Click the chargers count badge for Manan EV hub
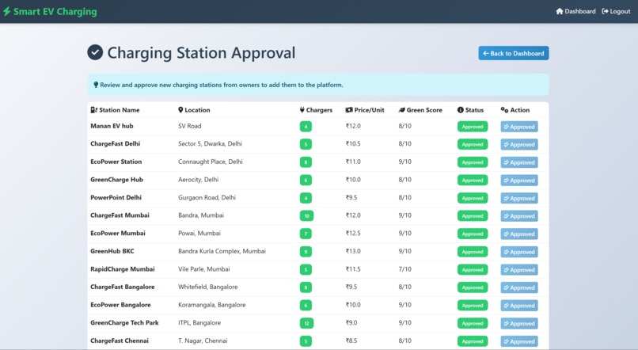The height and width of the screenshot is (350, 638). pos(306,127)
